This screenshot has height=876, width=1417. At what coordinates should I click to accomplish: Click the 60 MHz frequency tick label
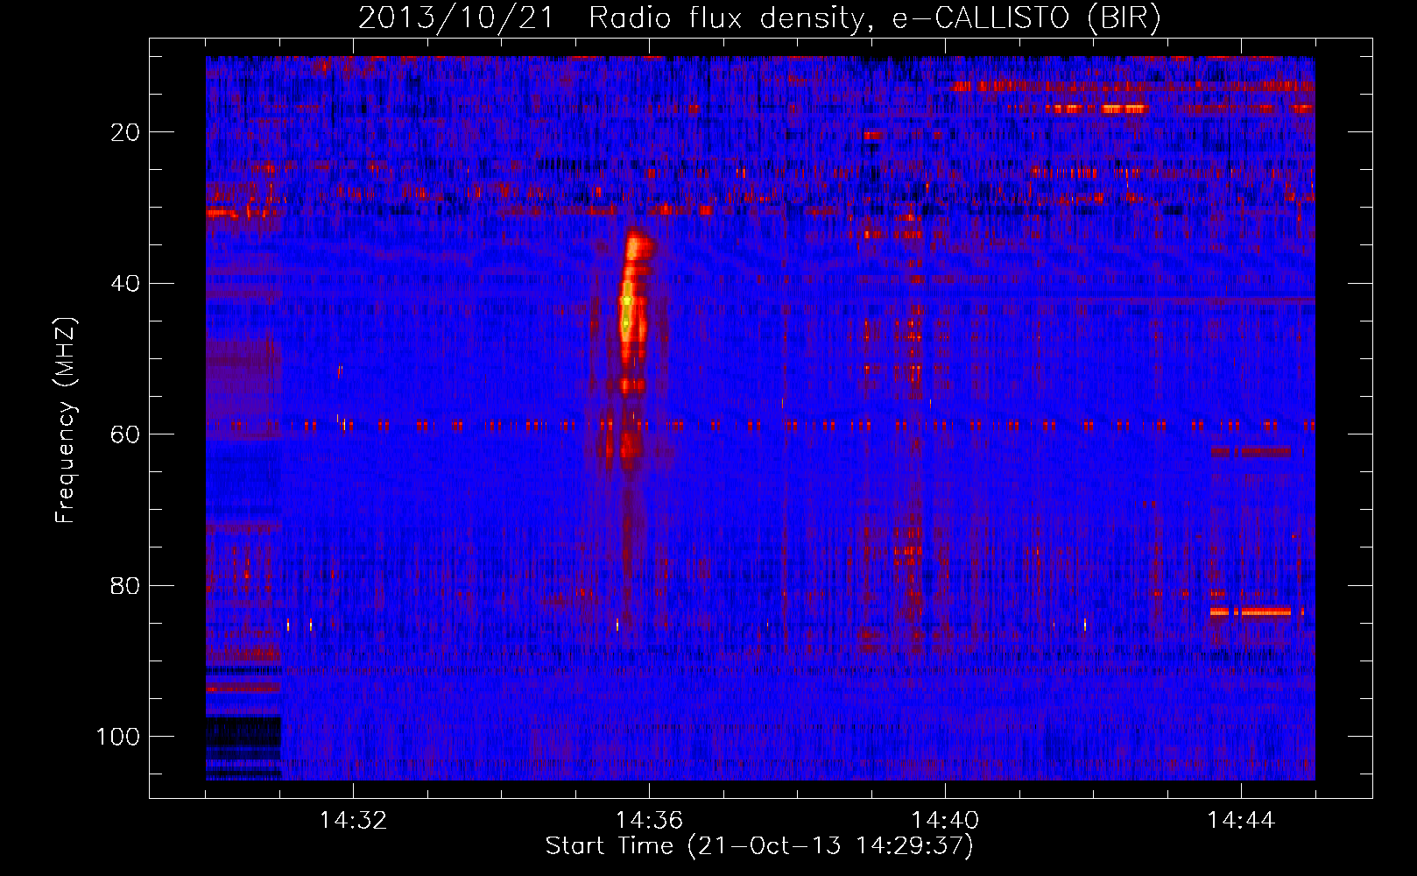point(125,434)
